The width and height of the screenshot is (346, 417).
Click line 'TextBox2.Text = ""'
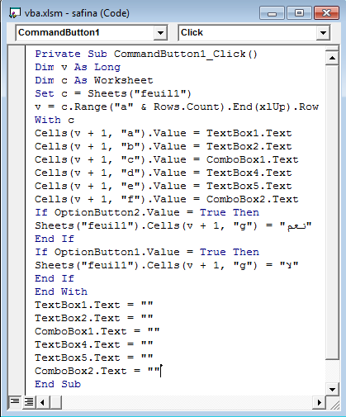93,318
